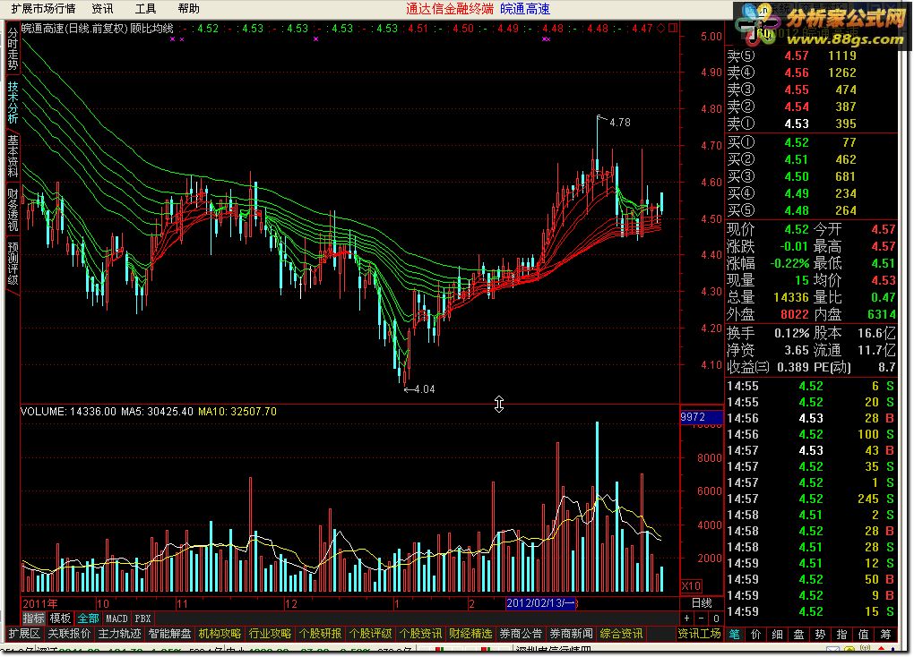The image size is (914, 657).
Task: Open the 机构攻略 tab
Action: [x=220, y=634]
